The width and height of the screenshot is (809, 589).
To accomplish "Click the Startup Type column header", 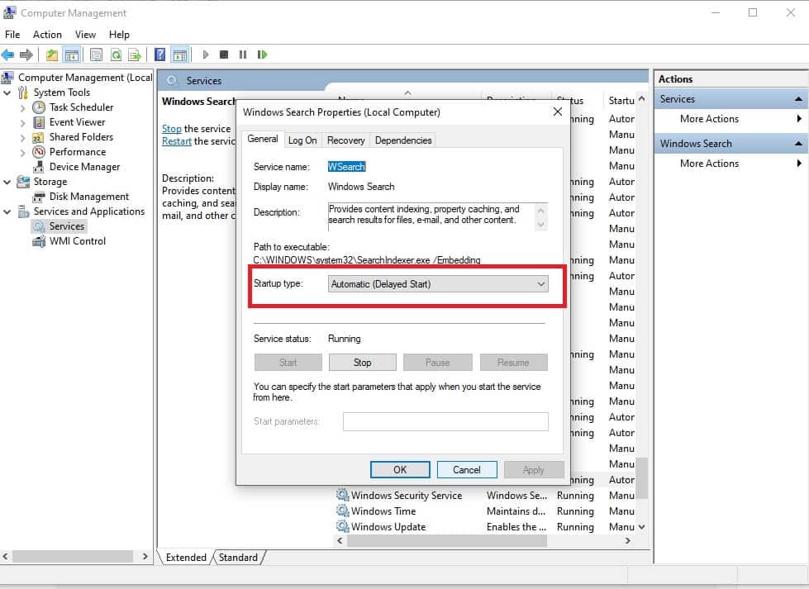I will 621,101.
